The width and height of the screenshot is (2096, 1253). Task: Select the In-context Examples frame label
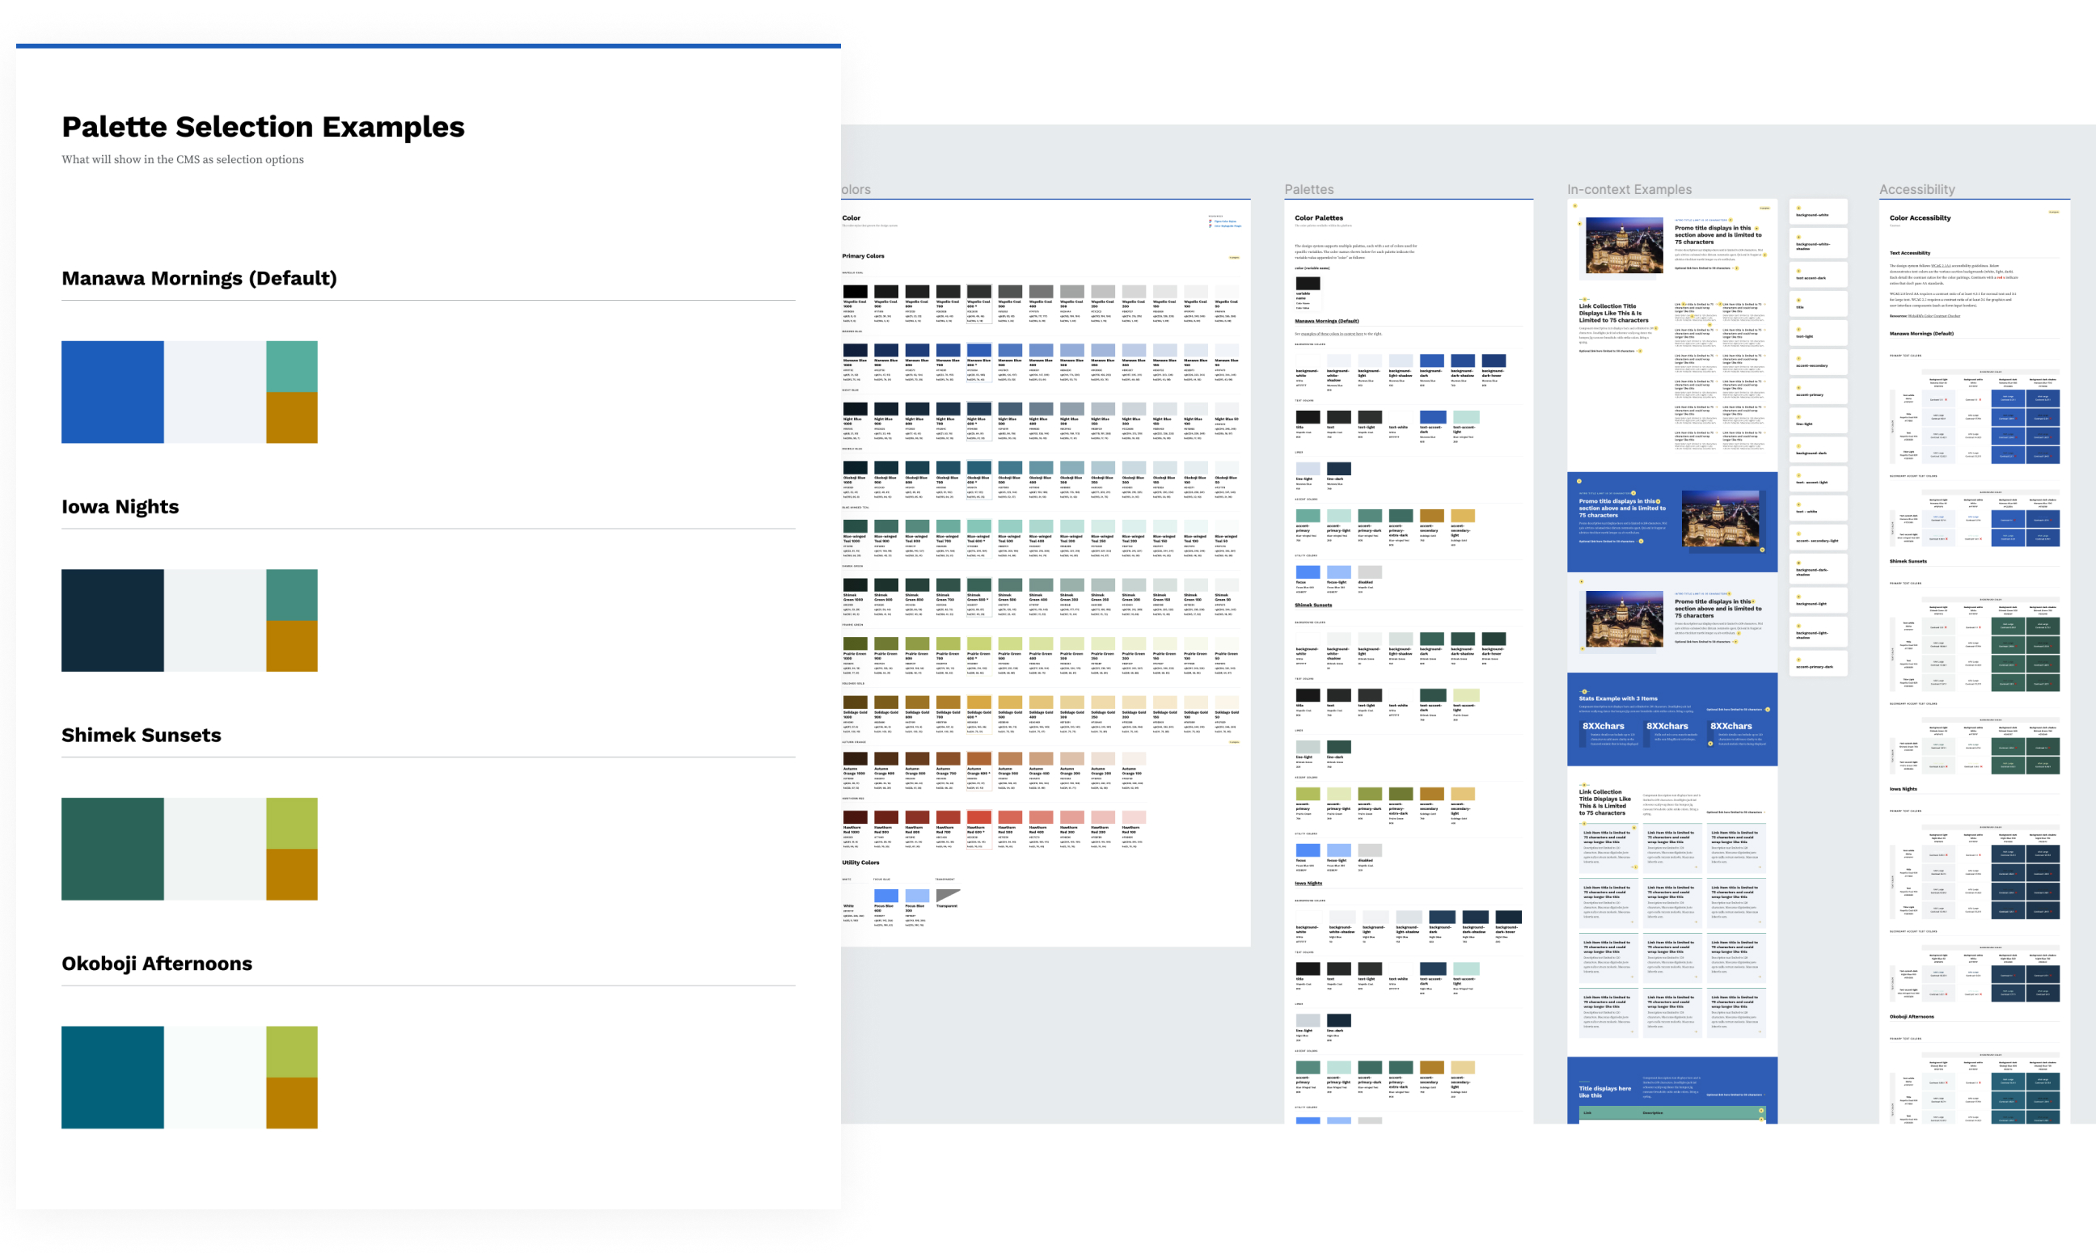[x=1629, y=189]
